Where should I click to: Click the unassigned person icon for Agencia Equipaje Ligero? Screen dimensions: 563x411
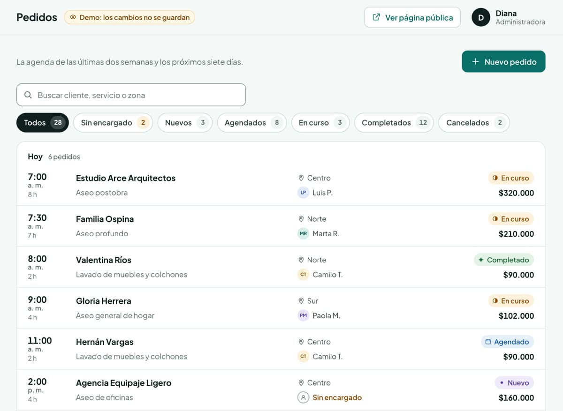(303, 397)
